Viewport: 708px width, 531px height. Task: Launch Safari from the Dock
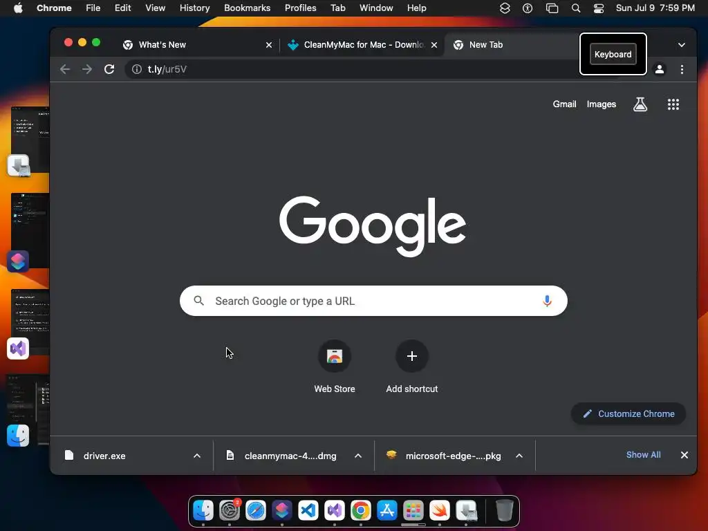click(256, 510)
